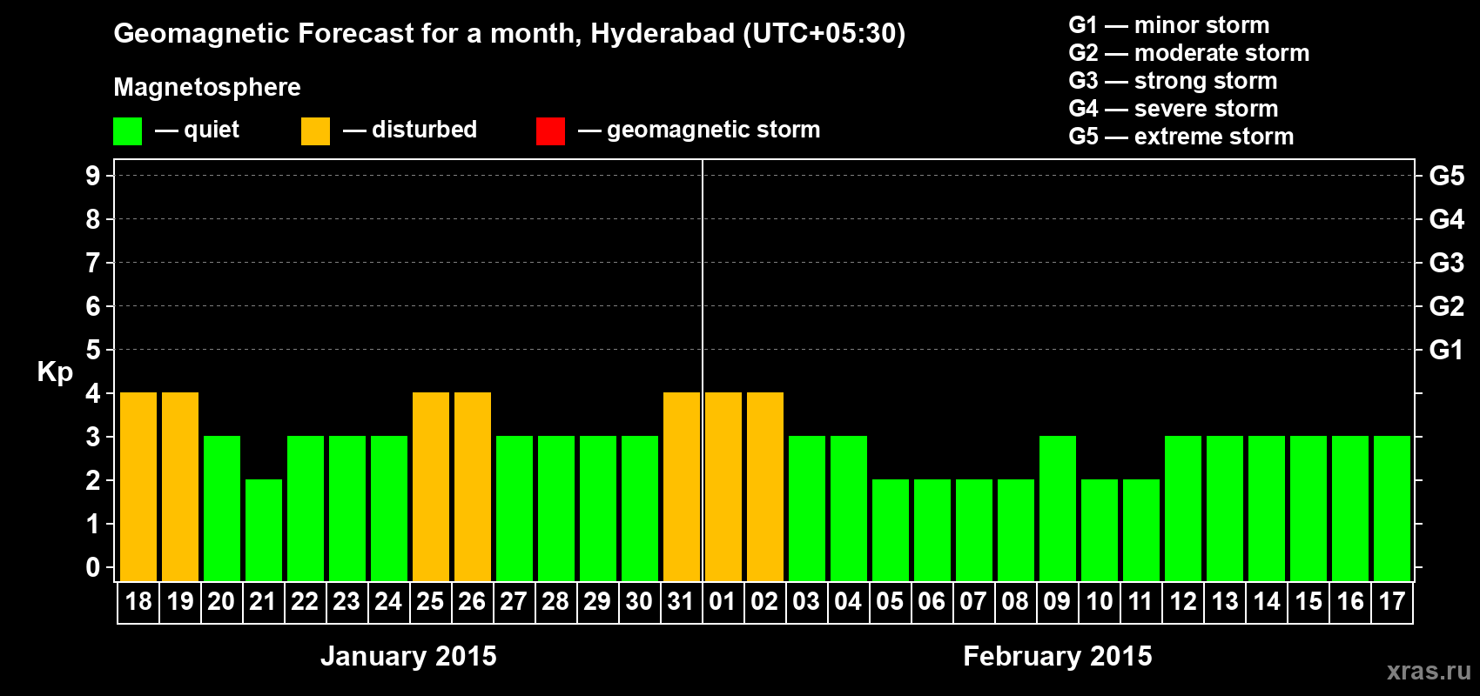1480x696 pixels.
Task: Click the green bar for February 09
Action: (1058, 509)
